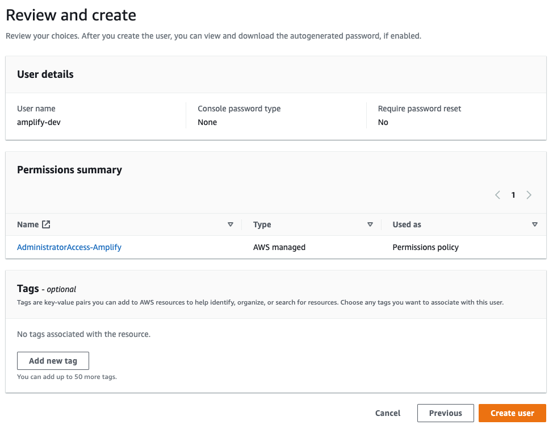Go to previous page of permissions

pos(498,195)
